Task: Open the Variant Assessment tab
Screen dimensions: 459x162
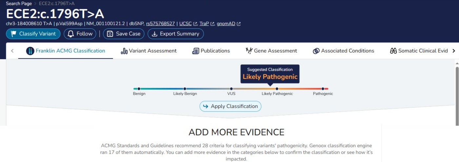Action: [149, 51]
